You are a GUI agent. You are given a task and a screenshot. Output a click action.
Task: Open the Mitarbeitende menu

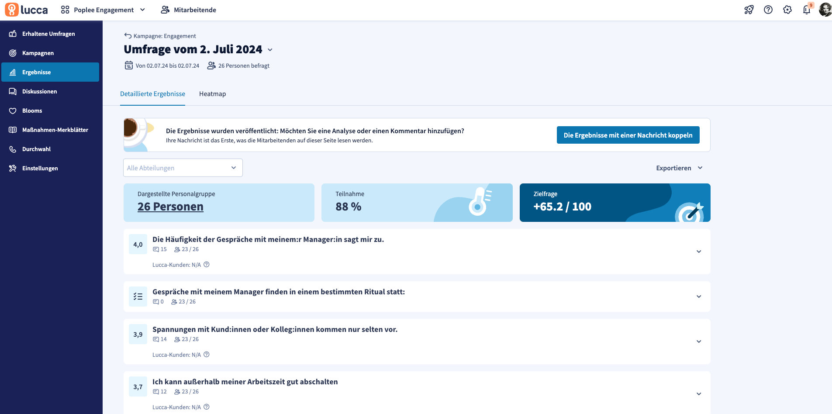coord(189,10)
